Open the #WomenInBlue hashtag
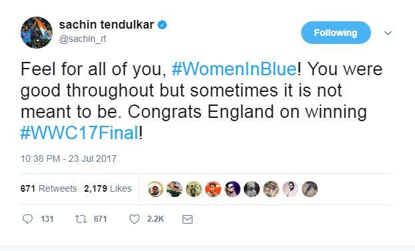The width and height of the screenshot is (415, 251). [234, 69]
